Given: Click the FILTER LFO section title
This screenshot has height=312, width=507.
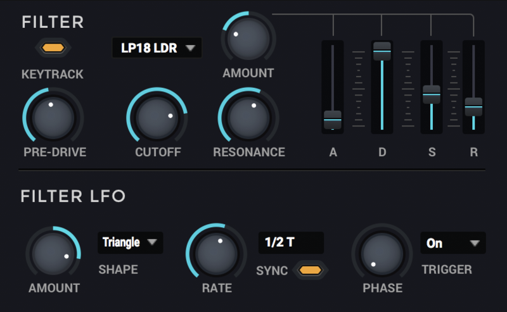Looking at the screenshot, I should click(73, 196).
